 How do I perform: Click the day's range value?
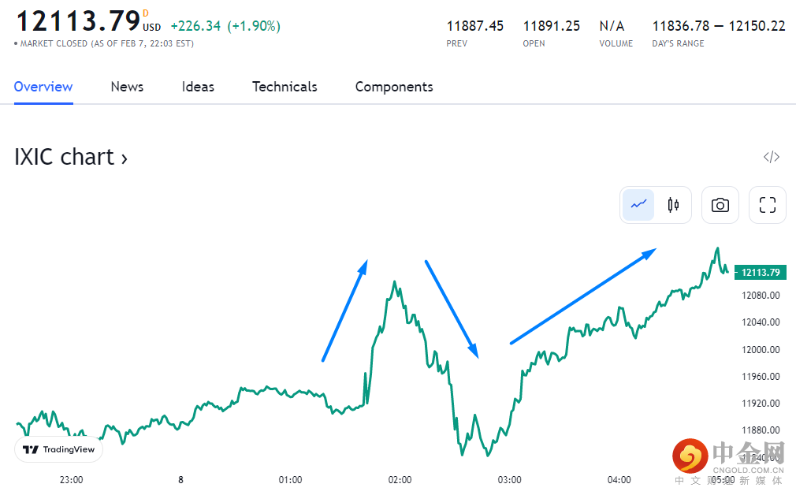[x=719, y=26]
